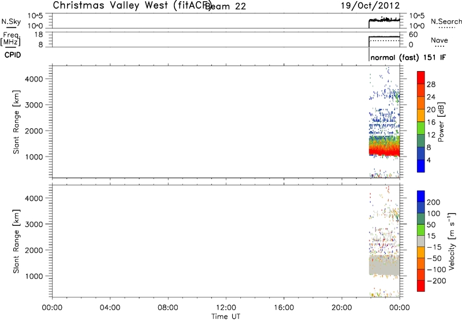Click the 50 velocity colorbar label
Screen dimensions: 462x320
[x=431, y=225]
